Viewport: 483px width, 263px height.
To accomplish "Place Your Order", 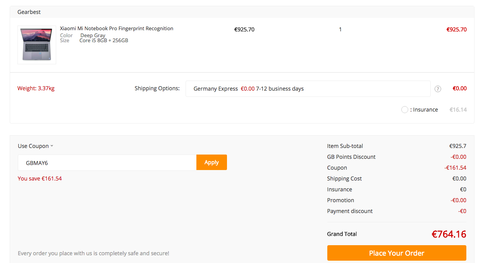I will click(x=397, y=253).
